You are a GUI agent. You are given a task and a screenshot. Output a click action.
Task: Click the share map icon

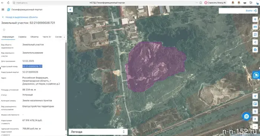(255, 42)
